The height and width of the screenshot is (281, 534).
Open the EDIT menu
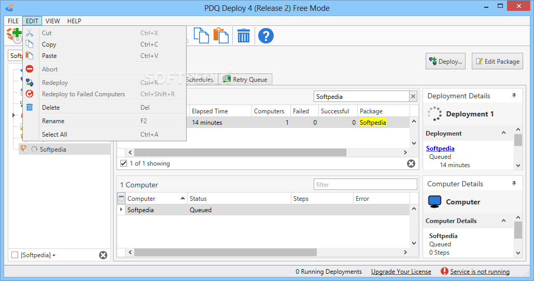pos(32,21)
